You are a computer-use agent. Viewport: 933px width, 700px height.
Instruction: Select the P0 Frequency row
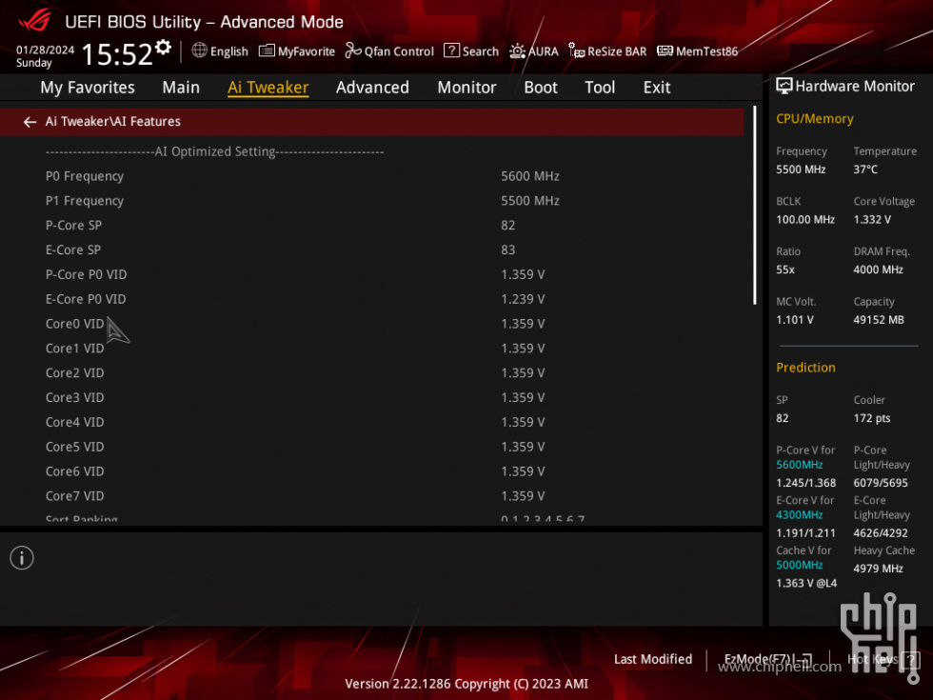coord(372,176)
